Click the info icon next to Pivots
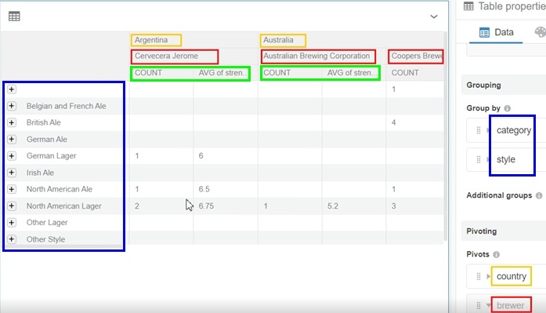The width and height of the screenshot is (546, 313). pos(496,254)
